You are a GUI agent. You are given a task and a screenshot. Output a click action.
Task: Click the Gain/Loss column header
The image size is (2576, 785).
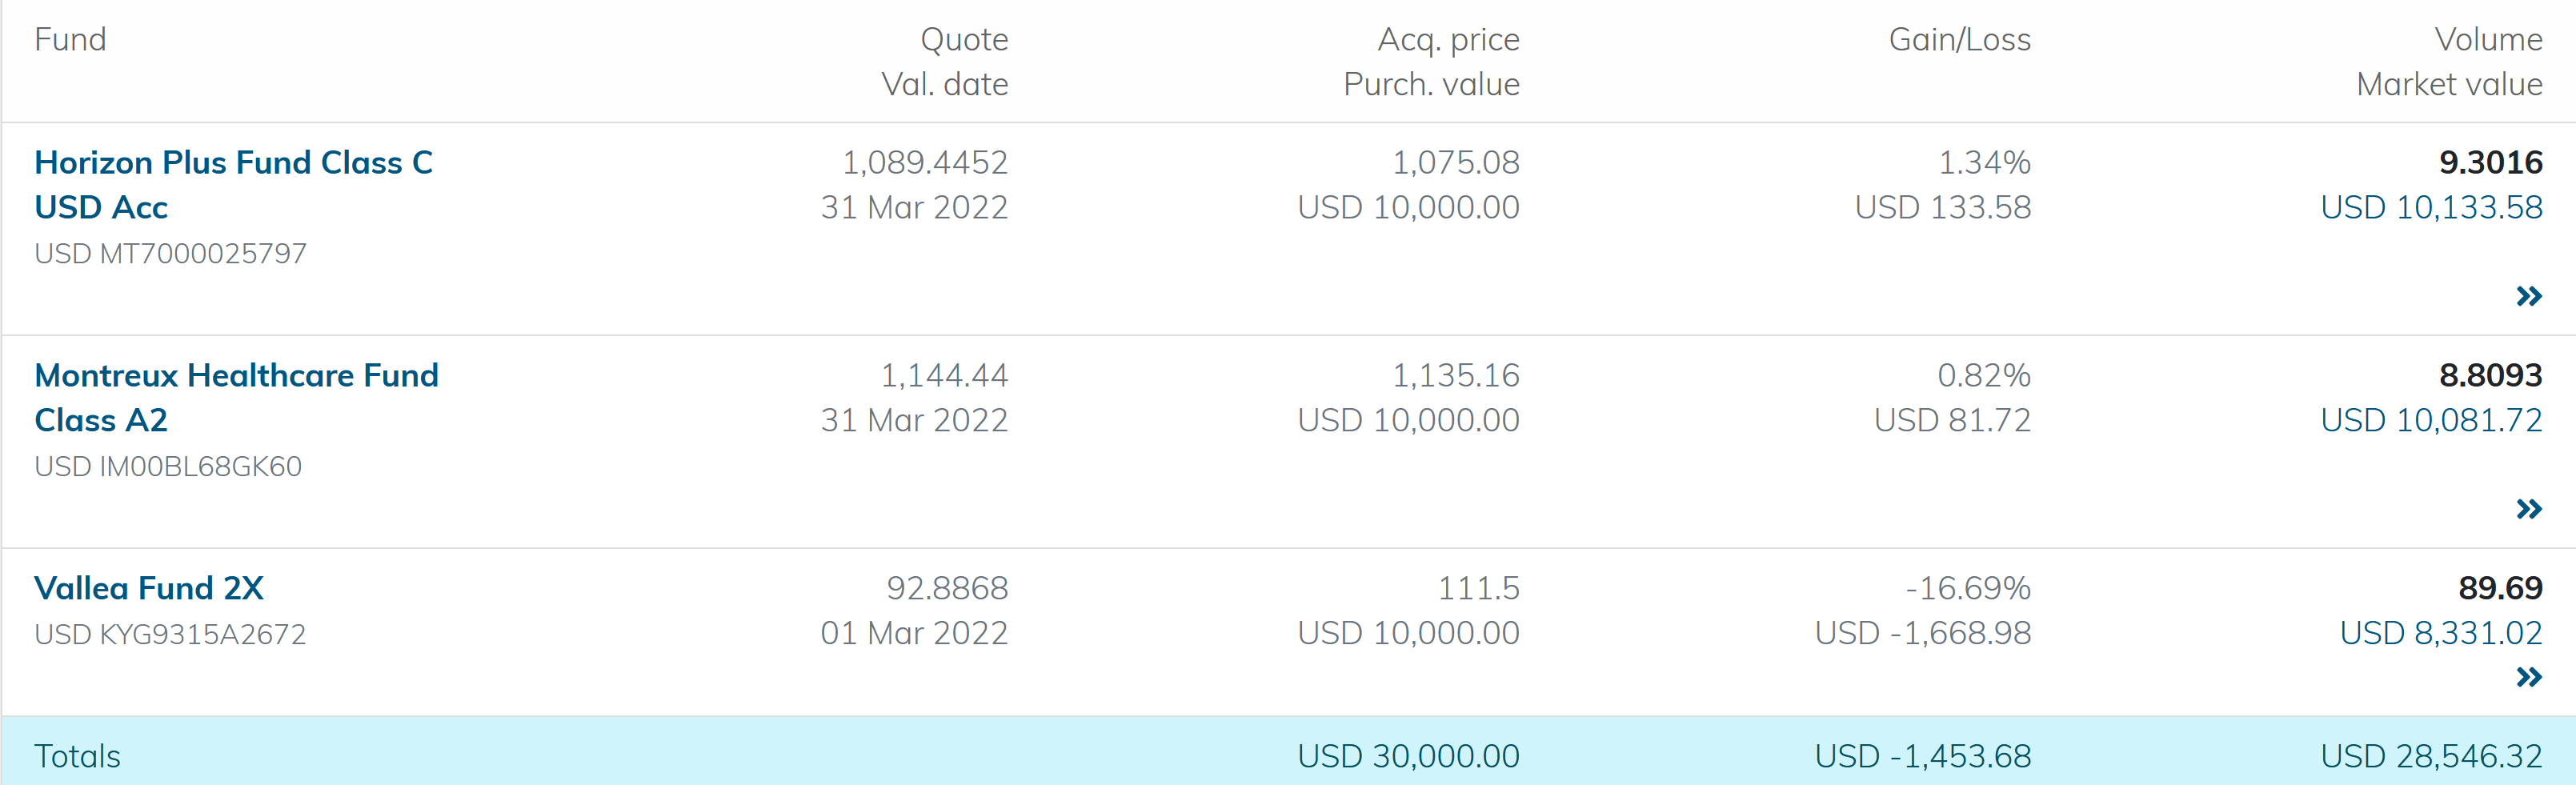1959,40
